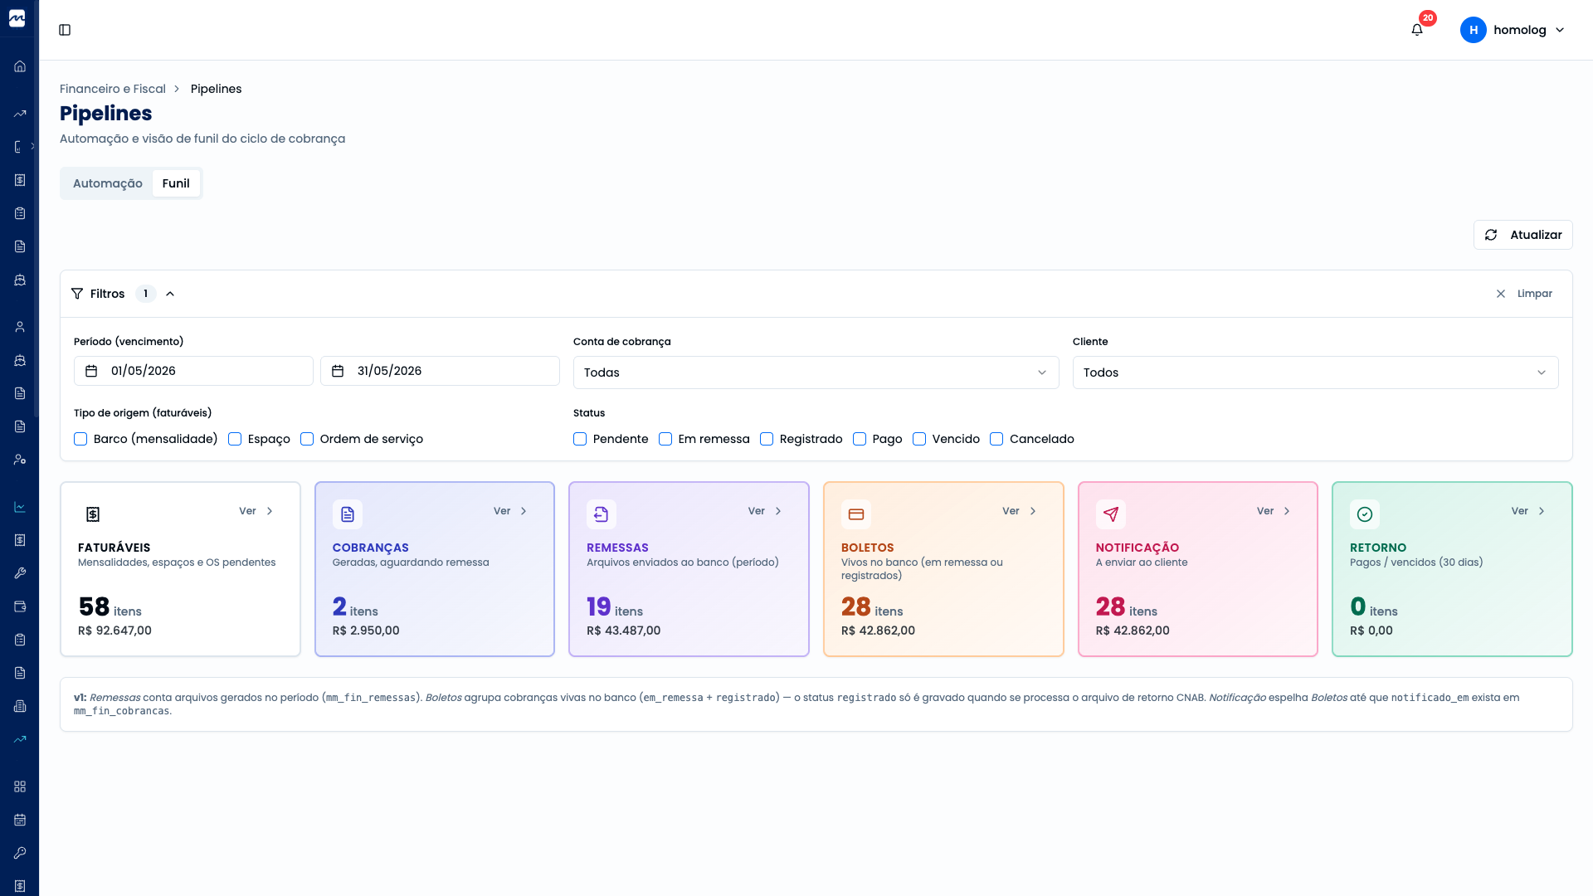Screen dimensions: 1593x896
Task: Click the Filtros count badge 1
Action: [146, 294]
